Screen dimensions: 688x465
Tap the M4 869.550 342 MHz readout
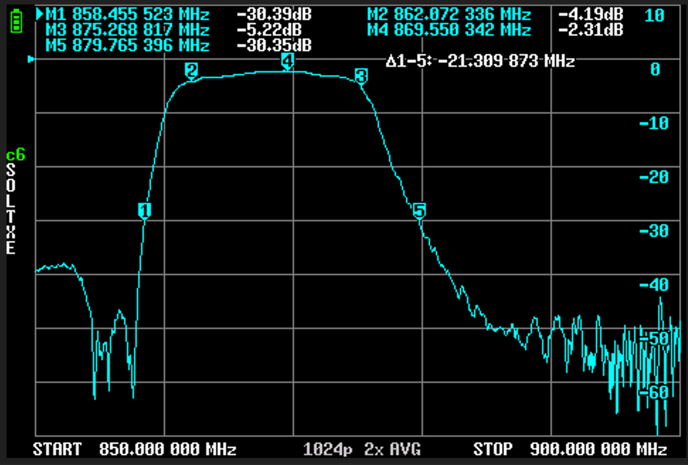click(x=449, y=30)
